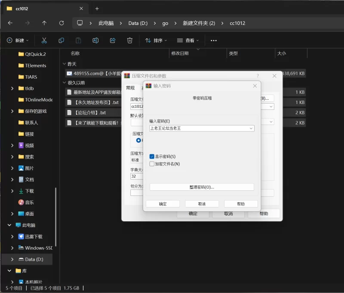Click the computer monitor icon in address bar
The image size is (344, 293).
pyautogui.click(x=80, y=23)
